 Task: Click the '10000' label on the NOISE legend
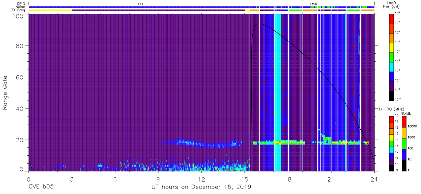pos(412,126)
